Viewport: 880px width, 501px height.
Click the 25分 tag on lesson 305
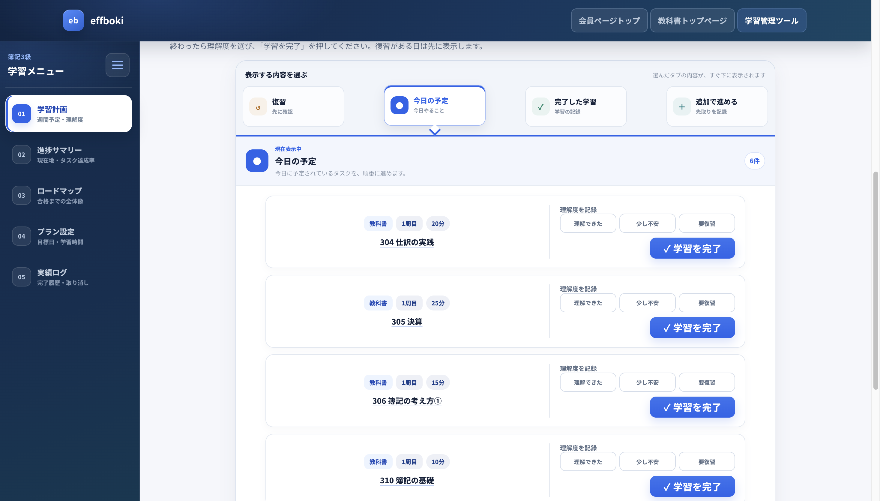click(x=438, y=303)
